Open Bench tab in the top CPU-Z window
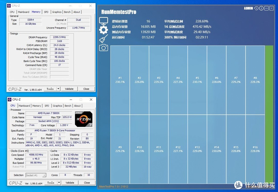The height and width of the screenshot is (192, 278). tap(67, 12)
